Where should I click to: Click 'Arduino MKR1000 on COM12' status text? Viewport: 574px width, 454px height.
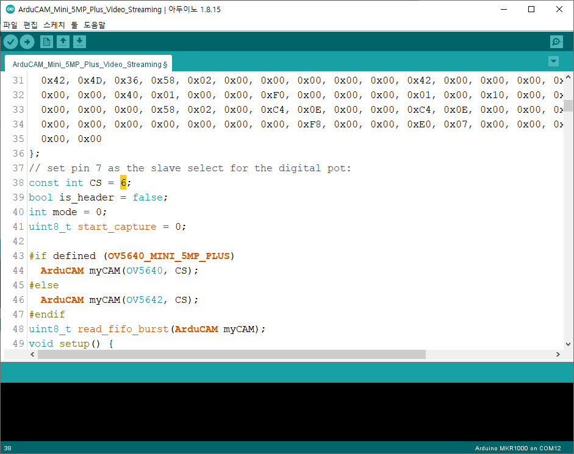coord(518,448)
